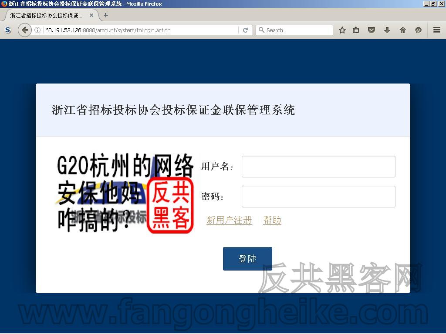Image resolution: width=446 pixels, height=334 pixels.
Task: Focus the Search text box
Action: coord(294,30)
